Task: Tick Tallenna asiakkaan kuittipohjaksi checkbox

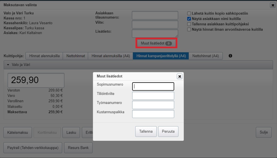Action: [189, 24]
